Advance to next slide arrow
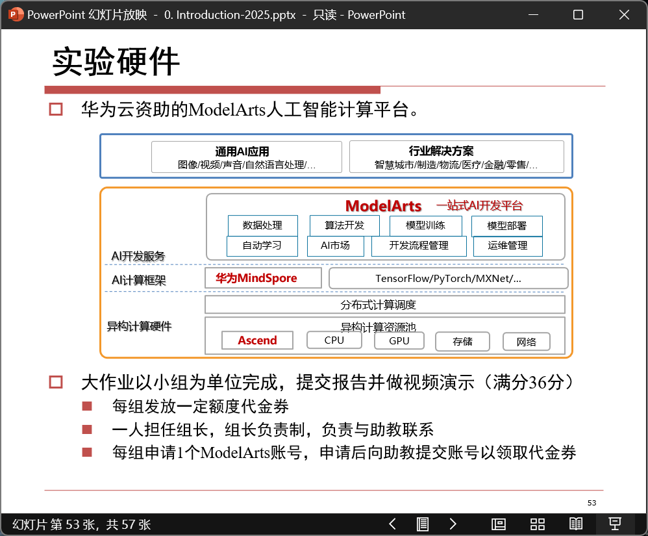648x536 pixels. point(453,524)
